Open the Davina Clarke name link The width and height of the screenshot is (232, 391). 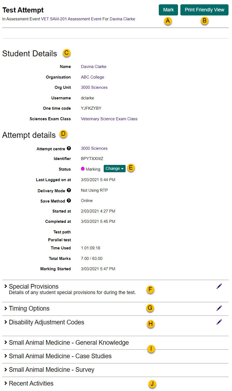click(93, 67)
